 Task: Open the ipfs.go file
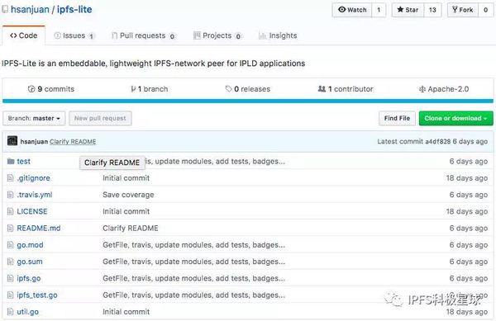pos(29,278)
